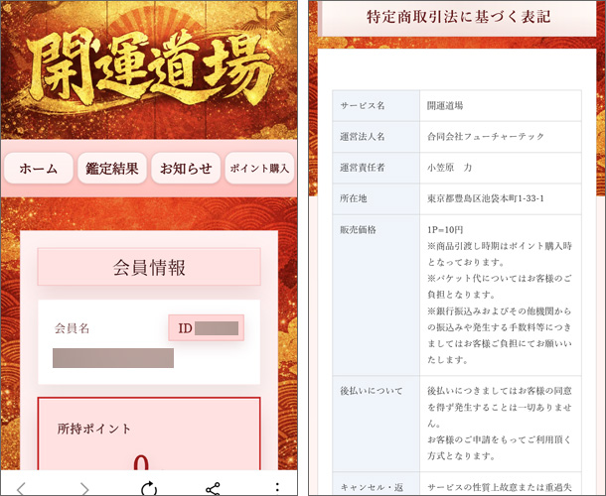The height and width of the screenshot is (496, 606).
Task: Open the share icon in browser bar
Action: point(213,489)
